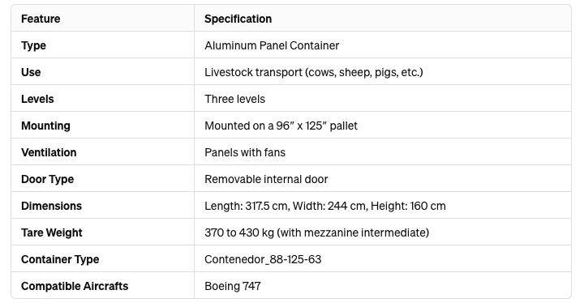Select the Dimensions row label
Image resolution: width=580 pixels, height=307 pixels.
coord(51,206)
